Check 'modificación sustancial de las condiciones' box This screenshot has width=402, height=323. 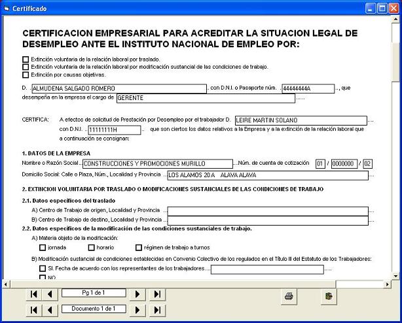click(26, 67)
